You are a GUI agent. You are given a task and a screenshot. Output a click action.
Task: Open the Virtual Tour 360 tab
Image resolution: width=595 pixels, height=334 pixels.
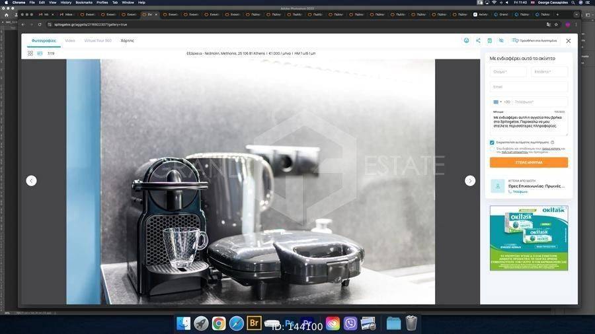click(x=98, y=41)
